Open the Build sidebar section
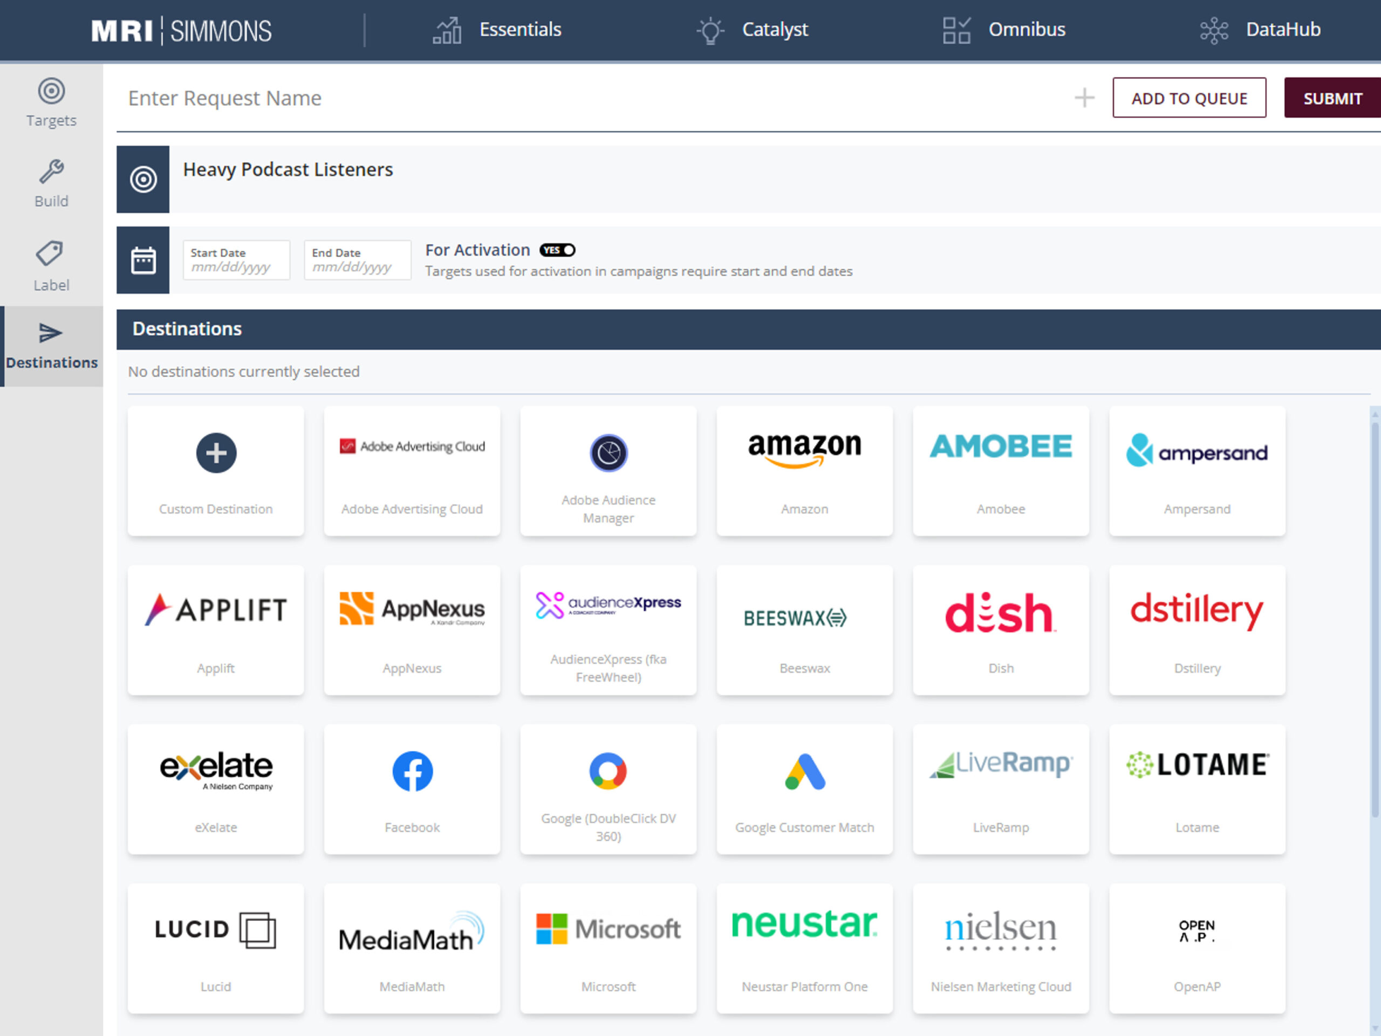 pos(51,184)
